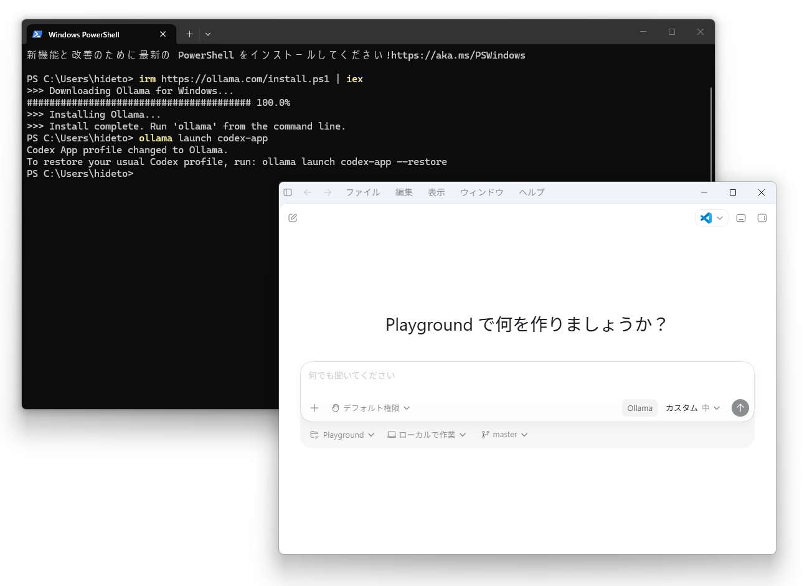Open the カスタム 中 model dropdown
The height and width of the screenshot is (586, 807).
[x=693, y=408]
